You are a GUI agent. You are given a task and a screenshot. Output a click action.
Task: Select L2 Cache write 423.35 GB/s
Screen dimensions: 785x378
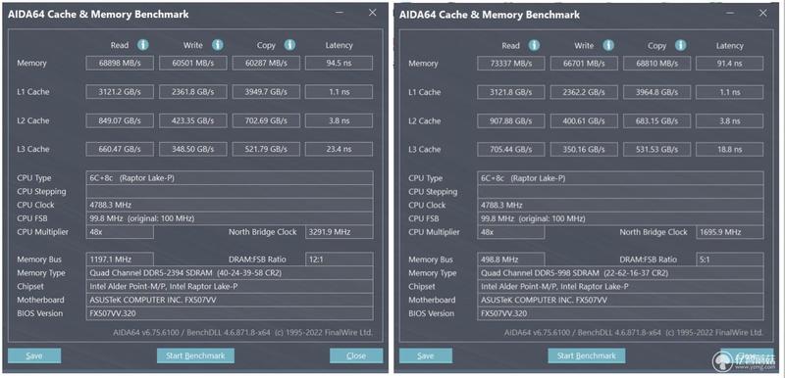tap(192, 120)
